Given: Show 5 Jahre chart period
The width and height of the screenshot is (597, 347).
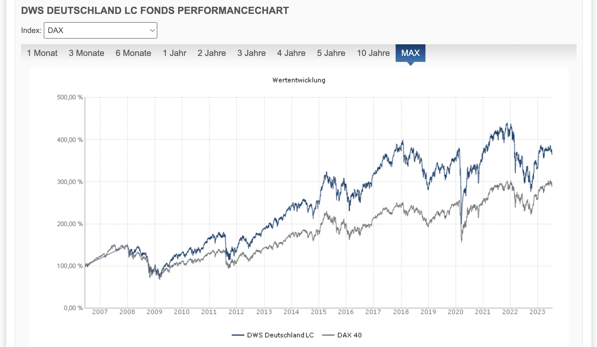Looking at the screenshot, I should pos(331,53).
